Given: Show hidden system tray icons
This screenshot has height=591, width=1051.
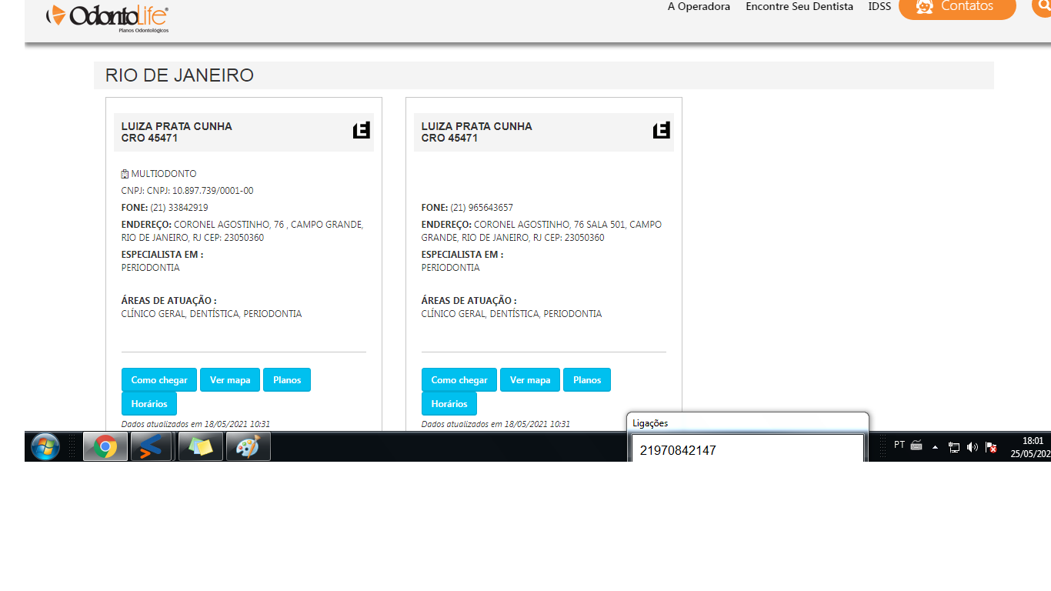Looking at the screenshot, I should 936,447.
